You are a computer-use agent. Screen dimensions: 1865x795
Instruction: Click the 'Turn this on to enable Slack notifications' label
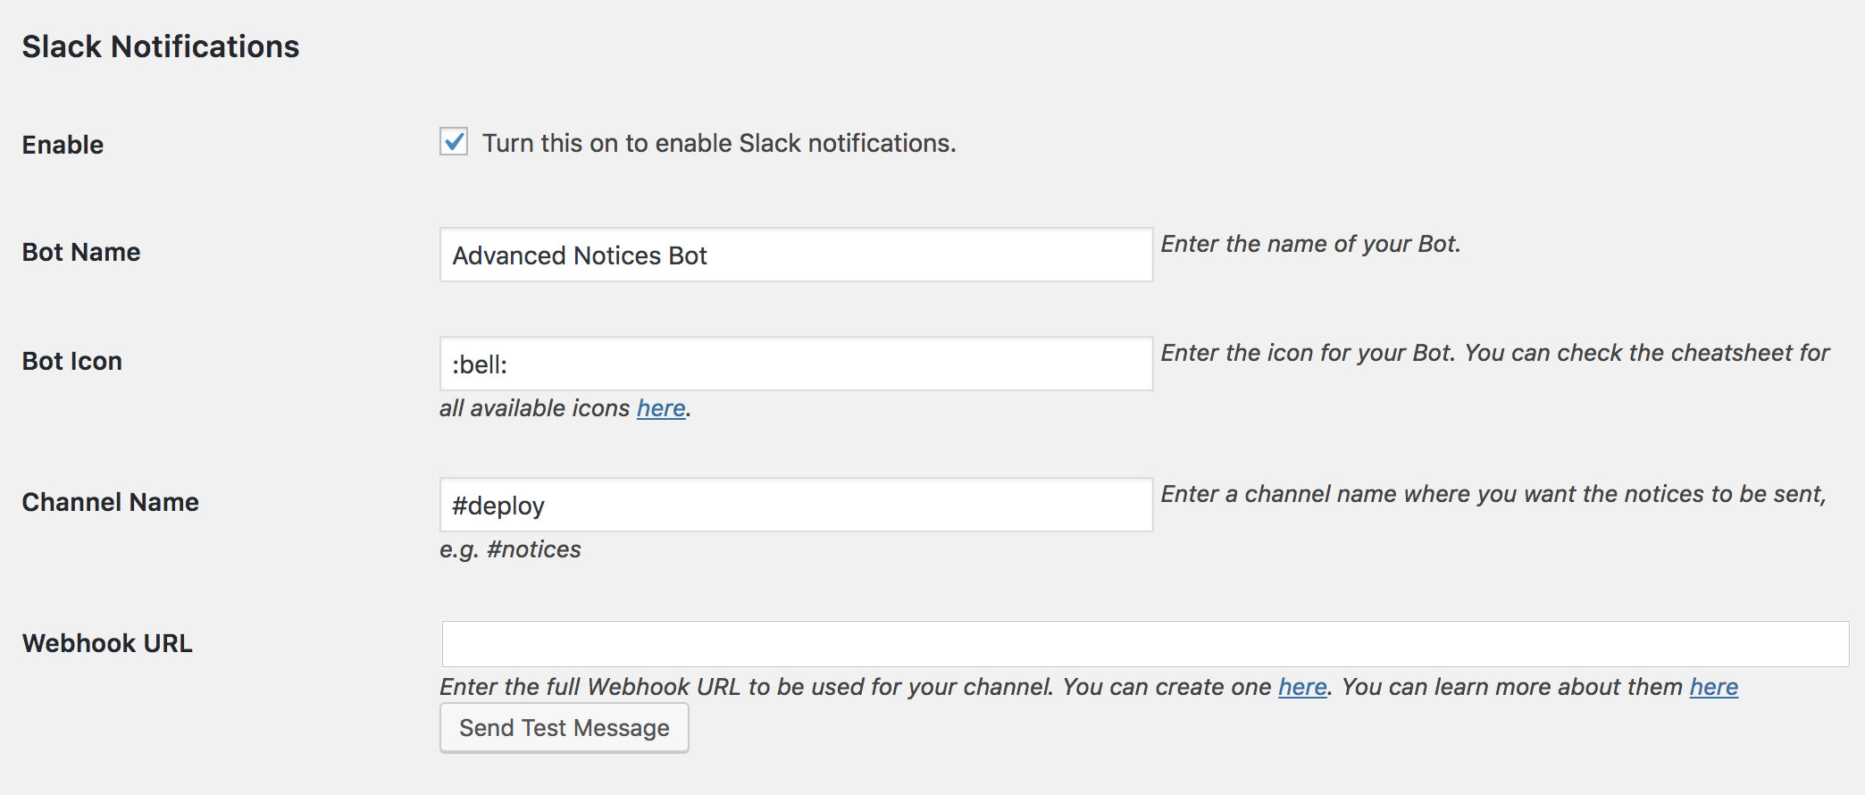(718, 144)
